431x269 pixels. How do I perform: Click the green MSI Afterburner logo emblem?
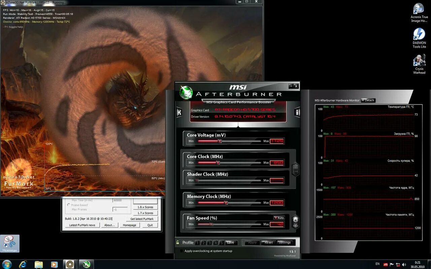coord(186,93)
